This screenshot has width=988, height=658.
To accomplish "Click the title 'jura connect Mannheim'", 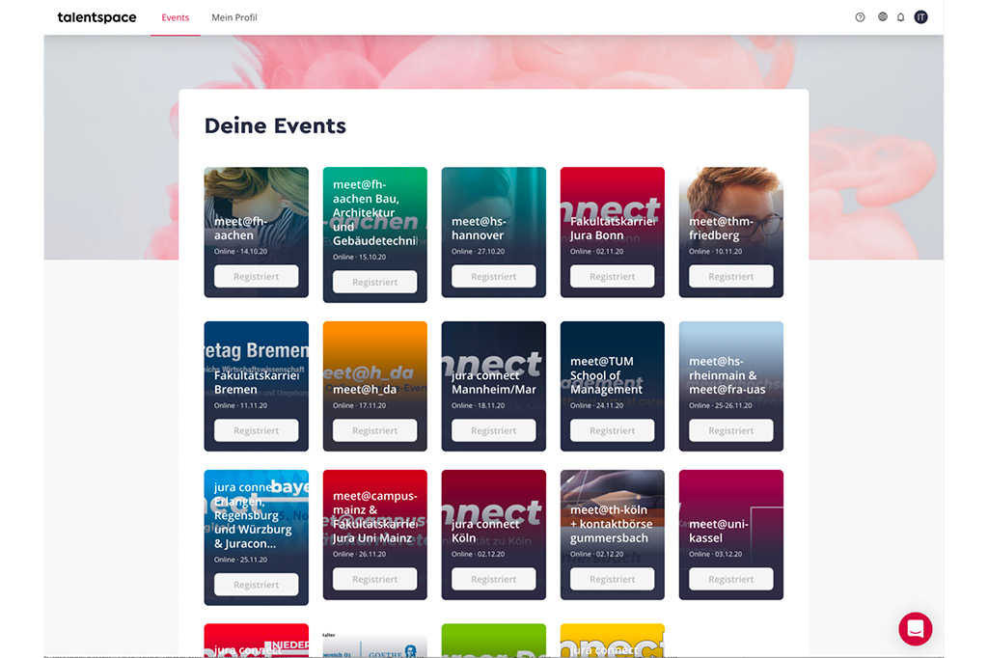I will 493,382.
